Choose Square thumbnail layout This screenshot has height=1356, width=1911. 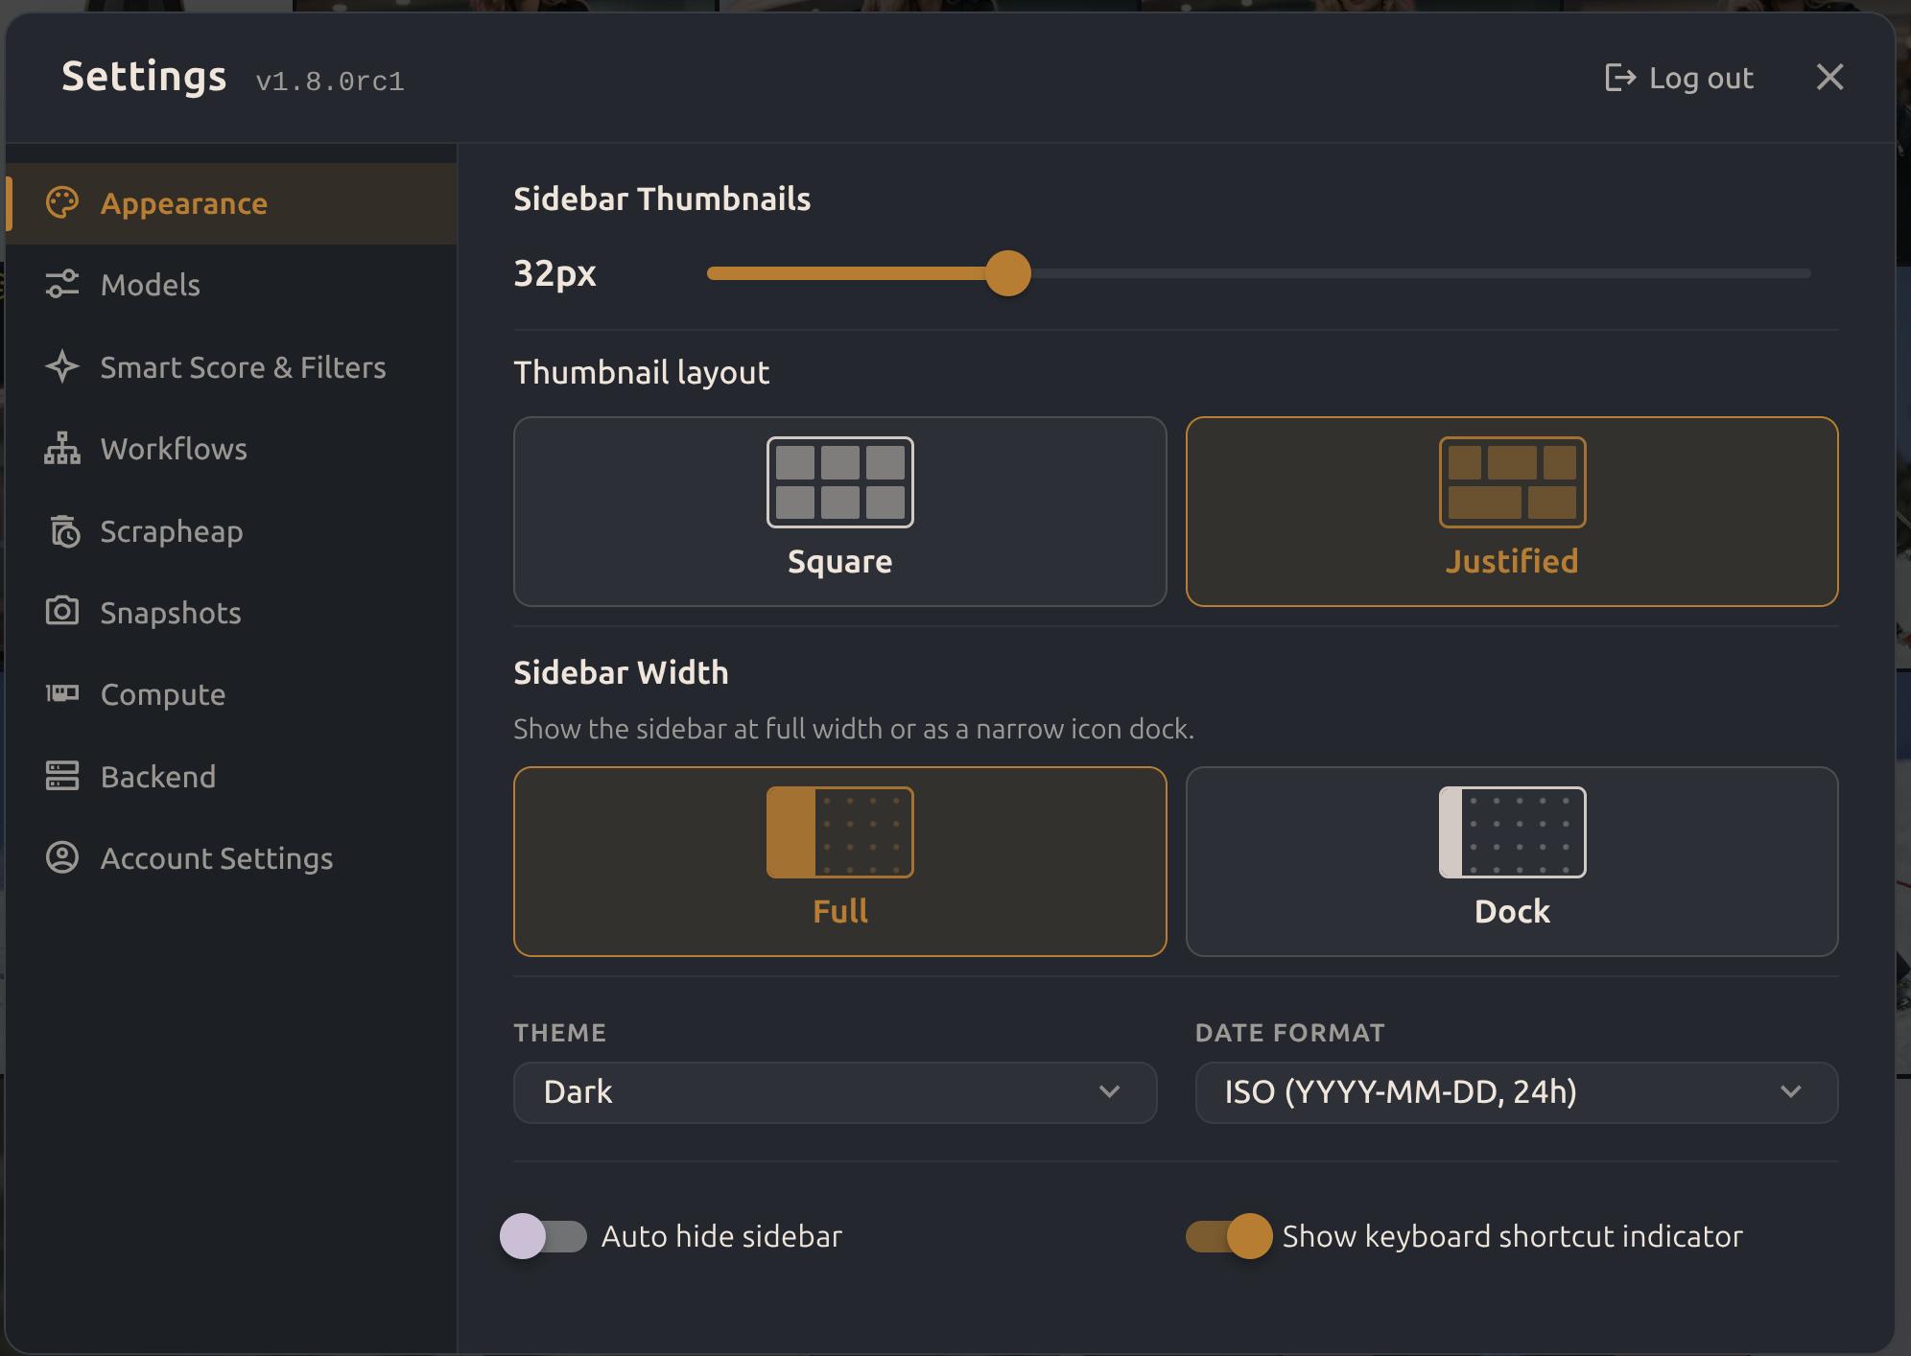(x=839, y=511)
